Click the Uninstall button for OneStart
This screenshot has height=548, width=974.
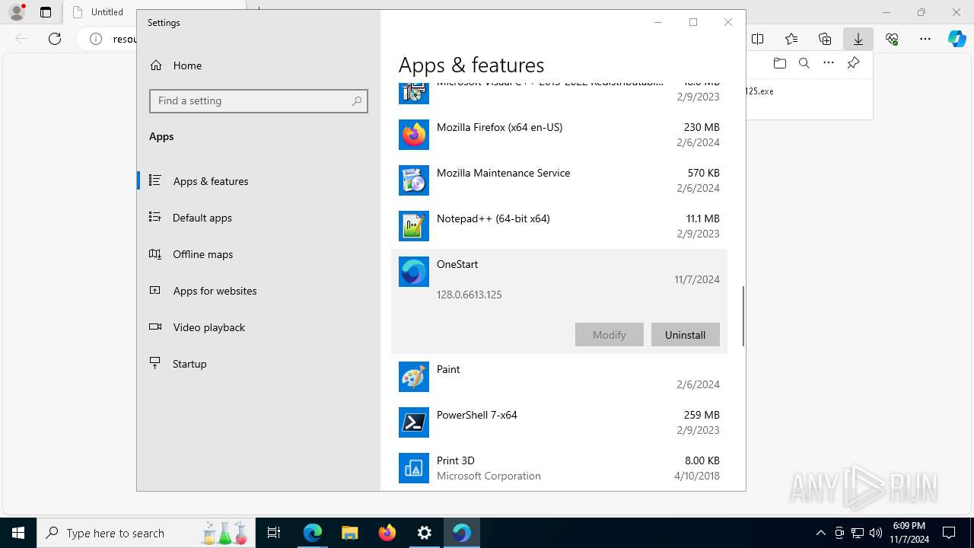pos(685,335)
